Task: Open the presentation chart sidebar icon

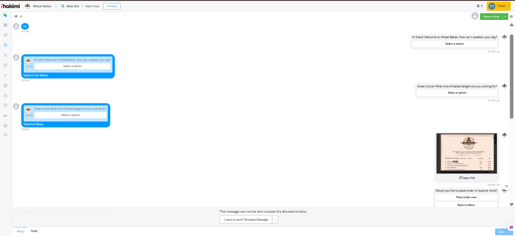Action: [5, 35]
